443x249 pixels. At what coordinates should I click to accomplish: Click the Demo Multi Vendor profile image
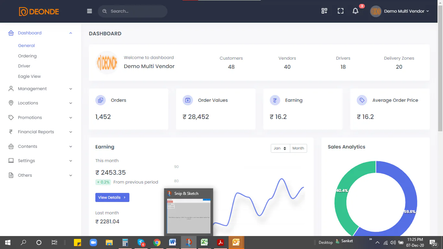pyautogui.click(x=107, y=63)
